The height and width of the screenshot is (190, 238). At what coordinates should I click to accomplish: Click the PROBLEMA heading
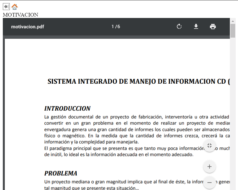[x=61, y=173]
